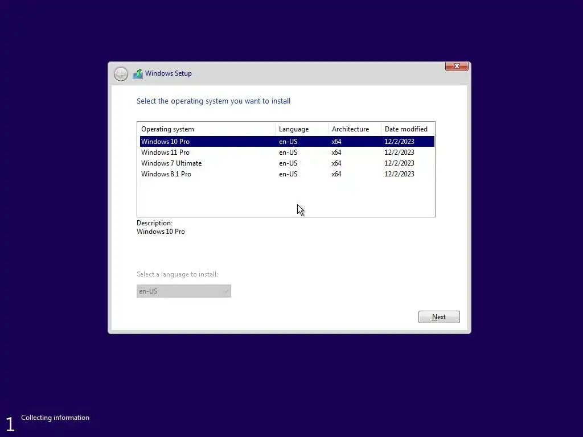Click the en-US cell of Windows 10 Pro
The image size is (583, 437).
coord(288,142)
